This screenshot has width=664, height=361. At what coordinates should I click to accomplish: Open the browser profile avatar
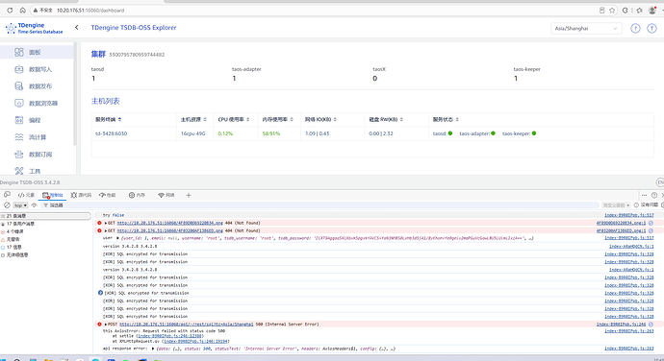pos(652,11)
